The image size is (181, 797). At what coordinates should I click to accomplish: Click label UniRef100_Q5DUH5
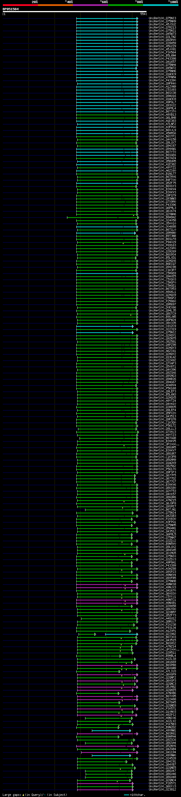coord(162,161)
